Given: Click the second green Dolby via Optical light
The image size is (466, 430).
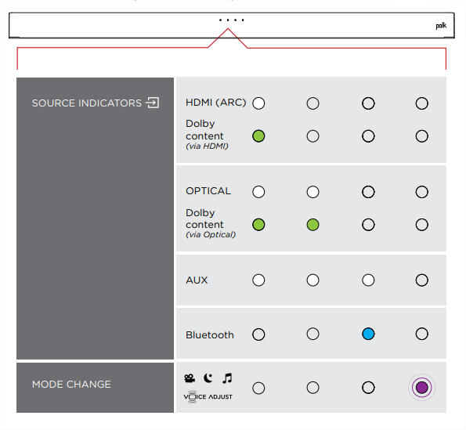Looking at the screenshot, I should point(313,225).
